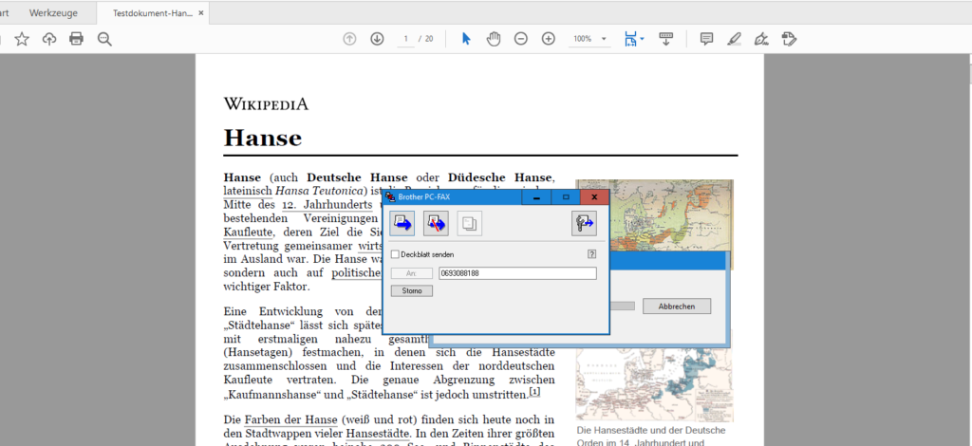The image size is (972, 446).
Task: Click the cloud upload icon
Action: pyautogui.click(x=49, y=39)
